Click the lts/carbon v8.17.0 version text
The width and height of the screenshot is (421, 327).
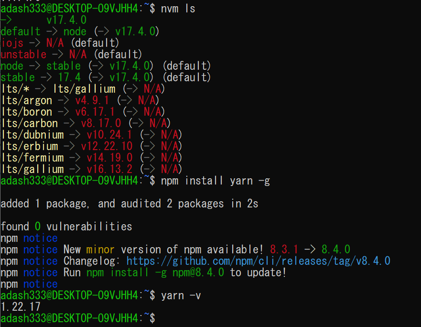101,123
